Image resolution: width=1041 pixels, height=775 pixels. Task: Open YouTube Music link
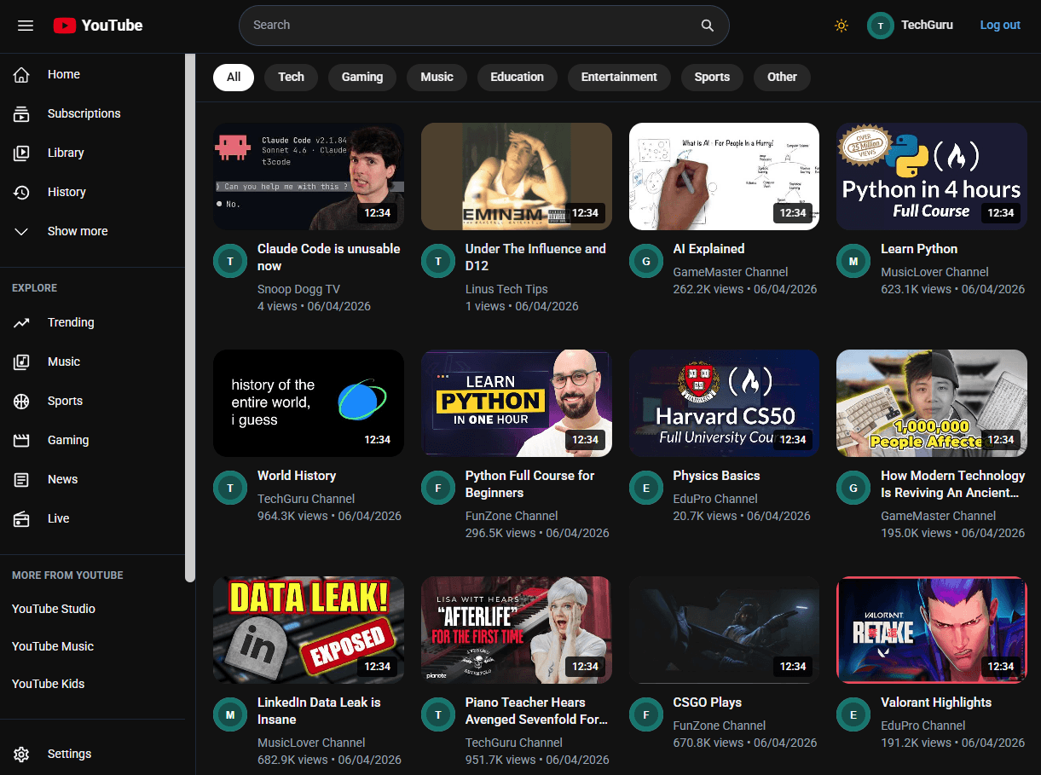pos(53,646)
